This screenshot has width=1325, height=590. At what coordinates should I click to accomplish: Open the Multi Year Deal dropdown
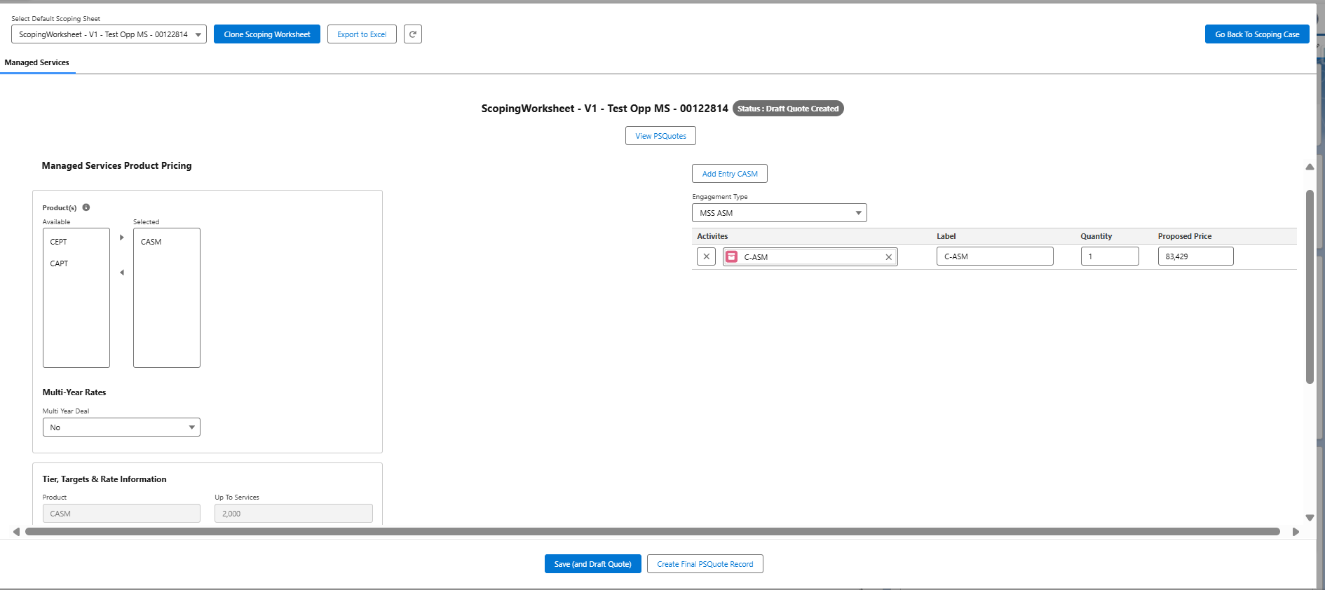(121, 427)
